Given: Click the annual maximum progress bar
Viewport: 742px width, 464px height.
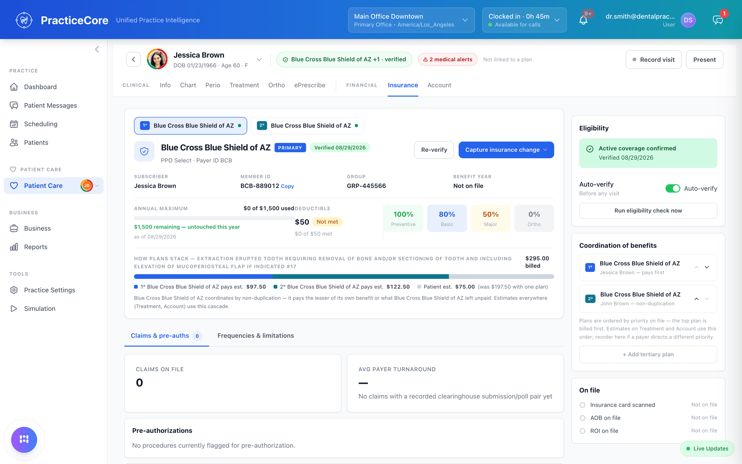Looking at the screenshot, I should (x=214, y=218).
